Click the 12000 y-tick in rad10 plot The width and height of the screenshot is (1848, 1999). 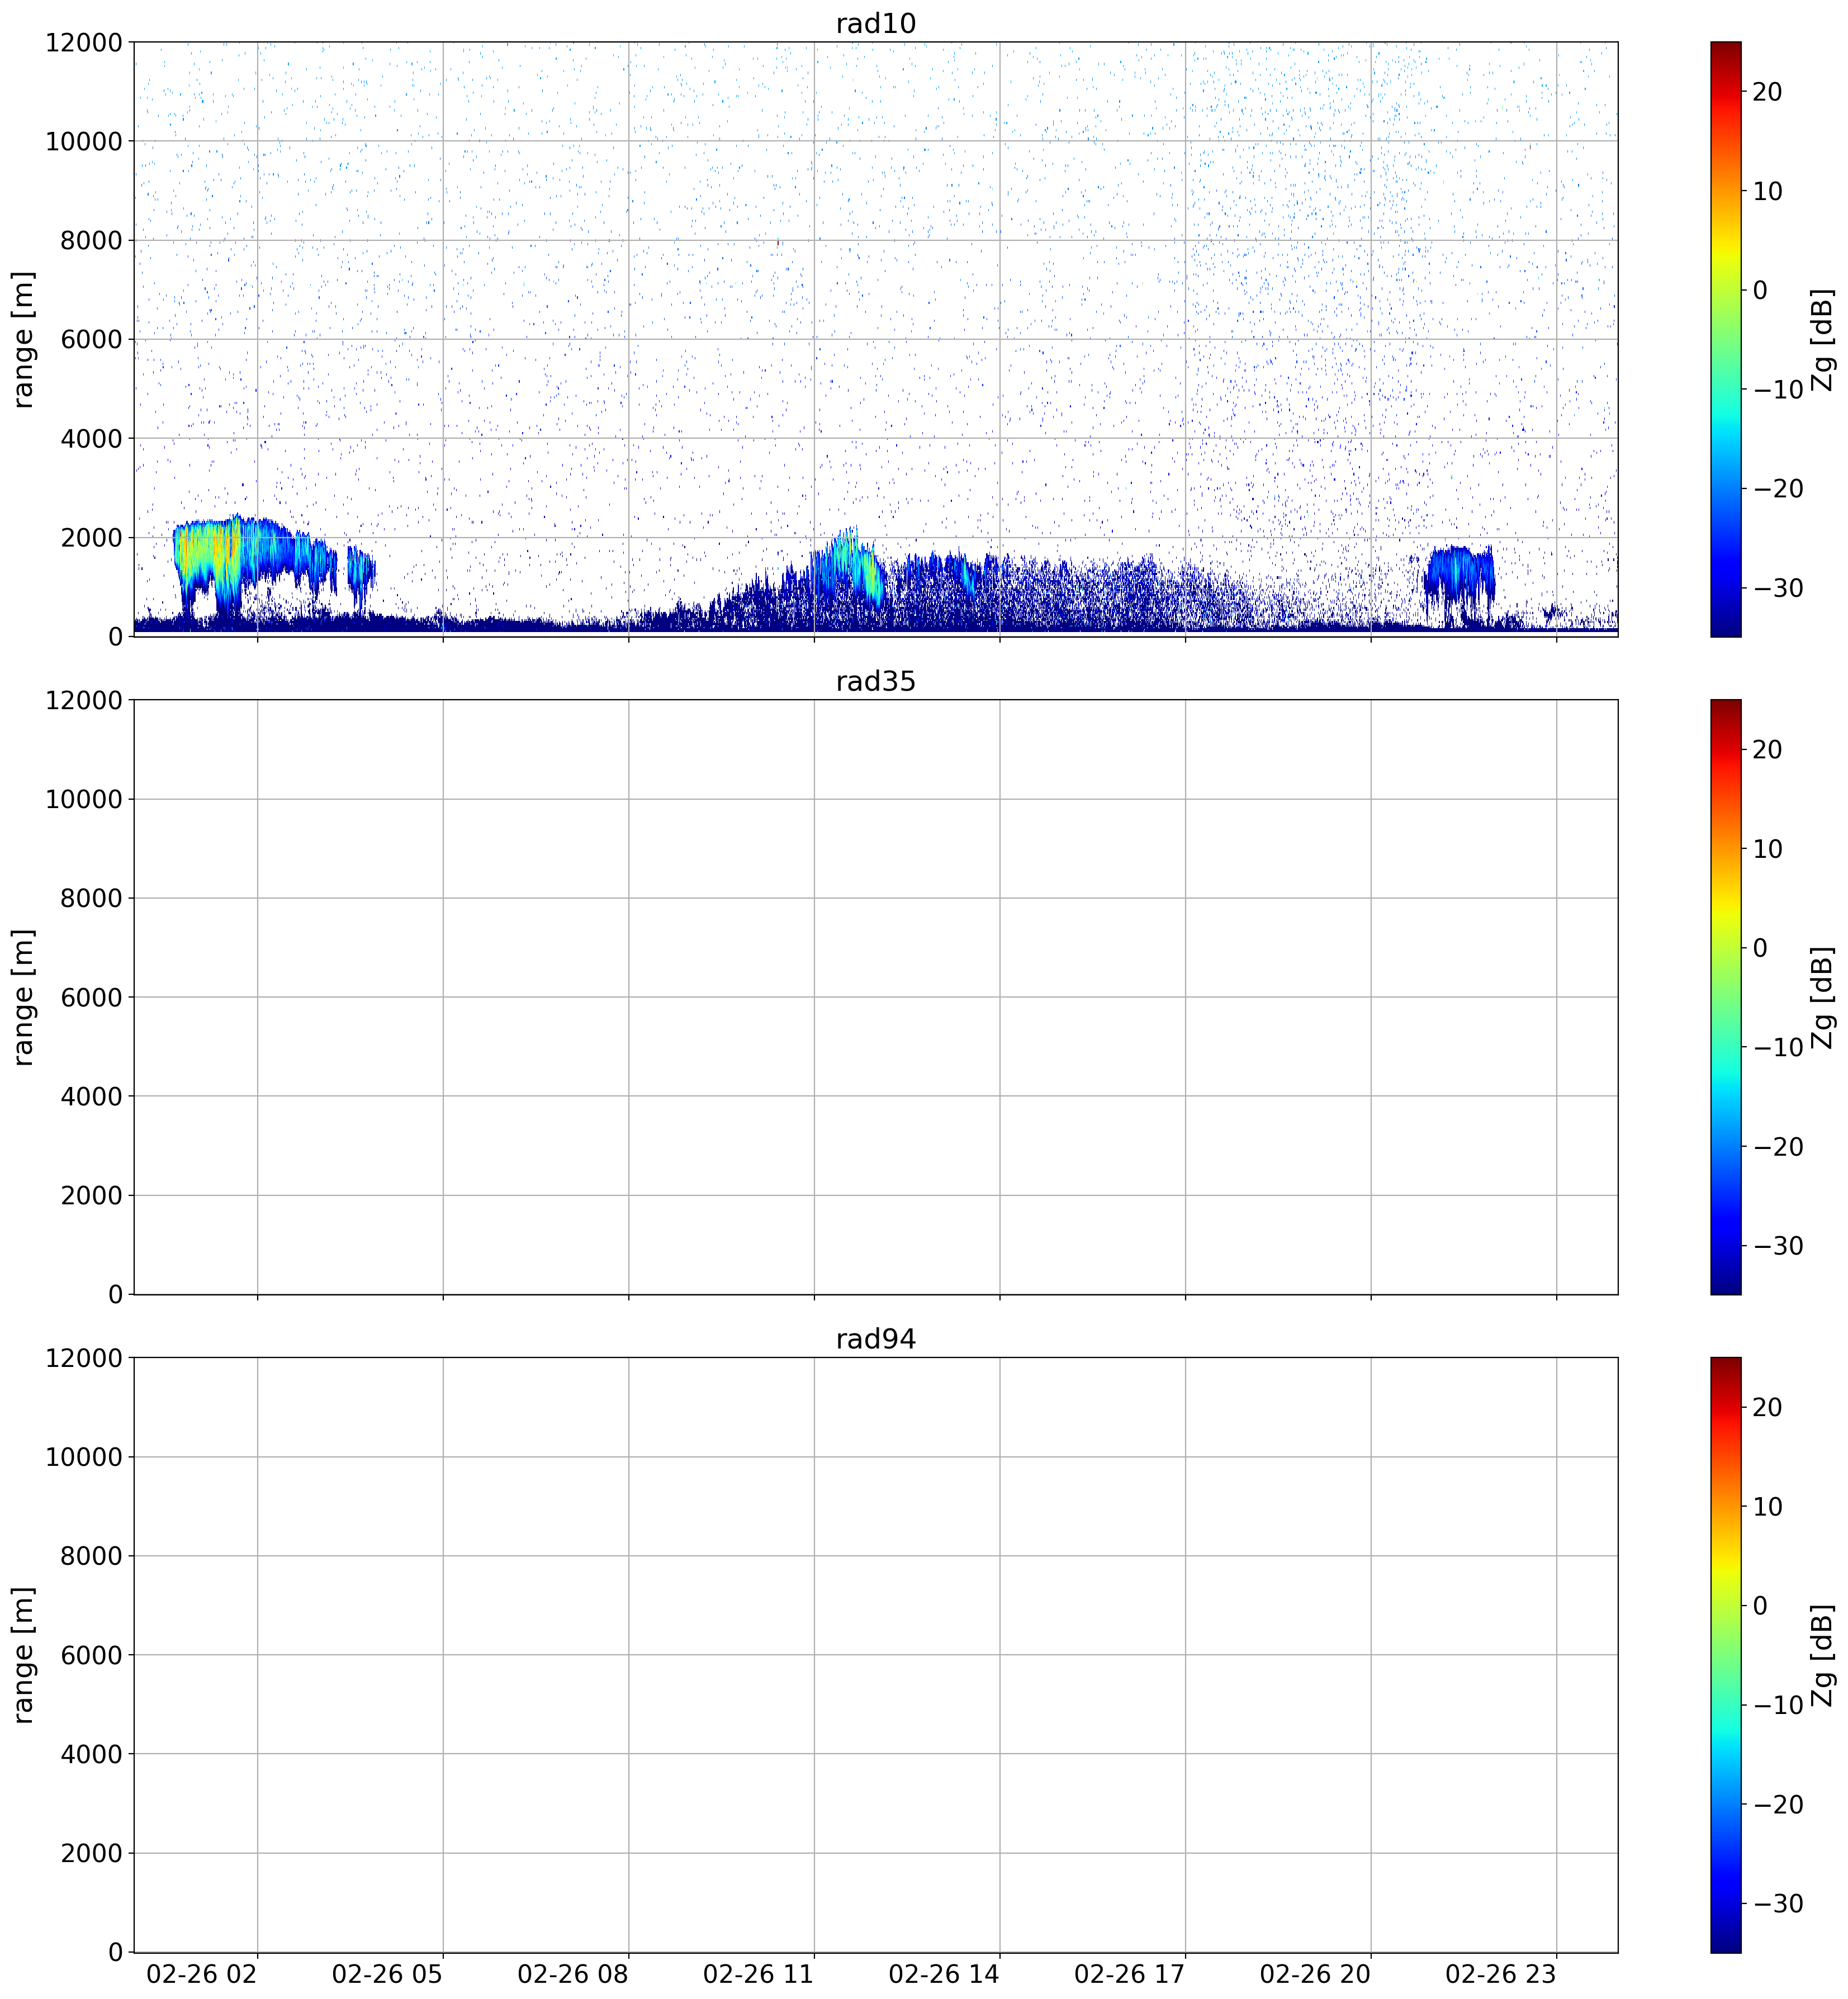click(x=84, y=43)
